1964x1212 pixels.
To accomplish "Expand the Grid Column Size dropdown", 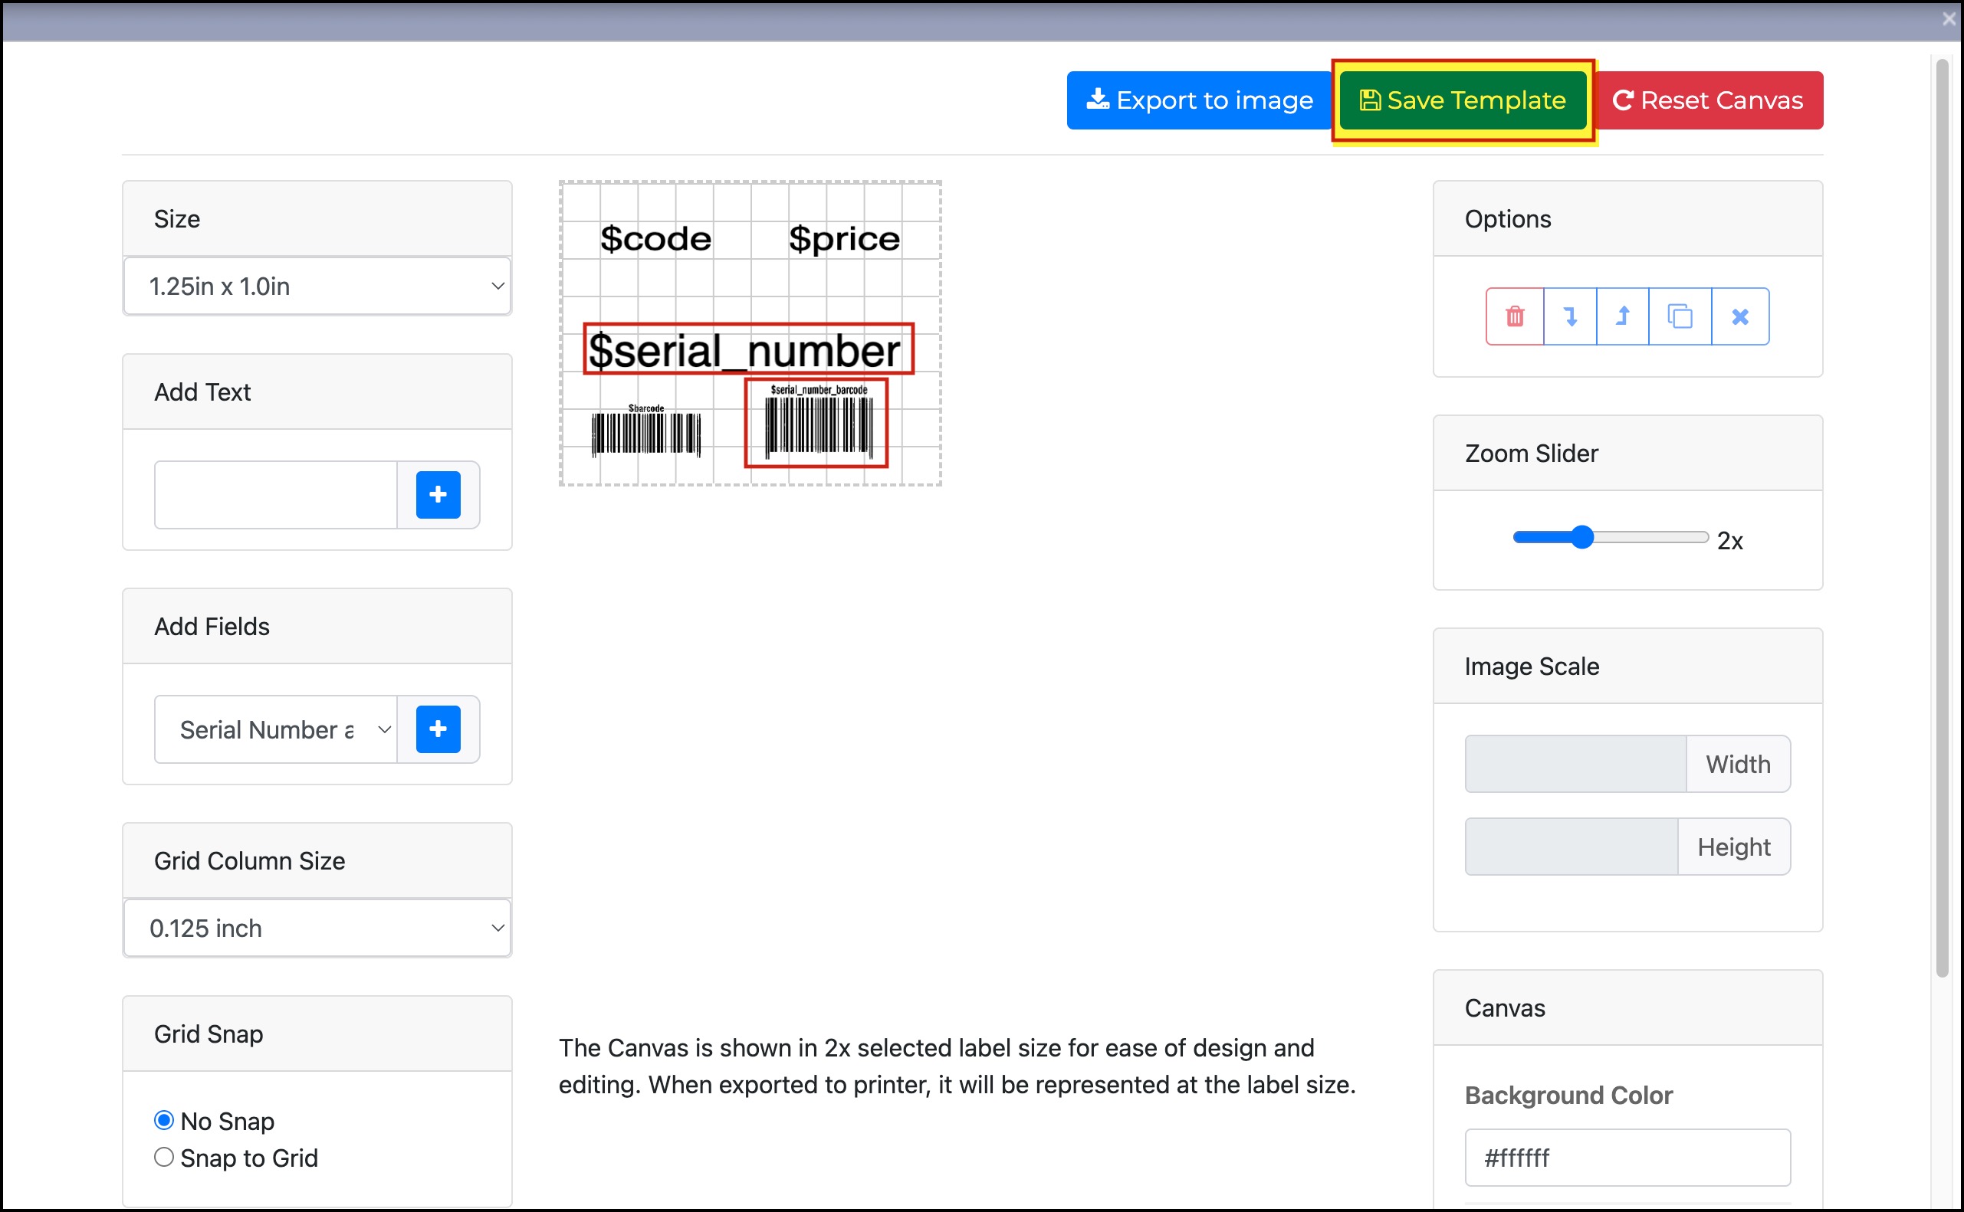I will (317, 928).
